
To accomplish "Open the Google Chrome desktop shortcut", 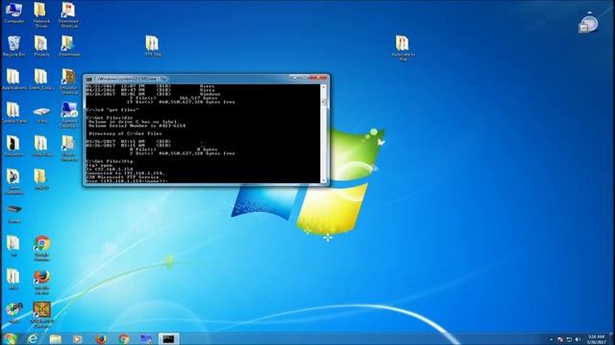I will tap(41, 248).
